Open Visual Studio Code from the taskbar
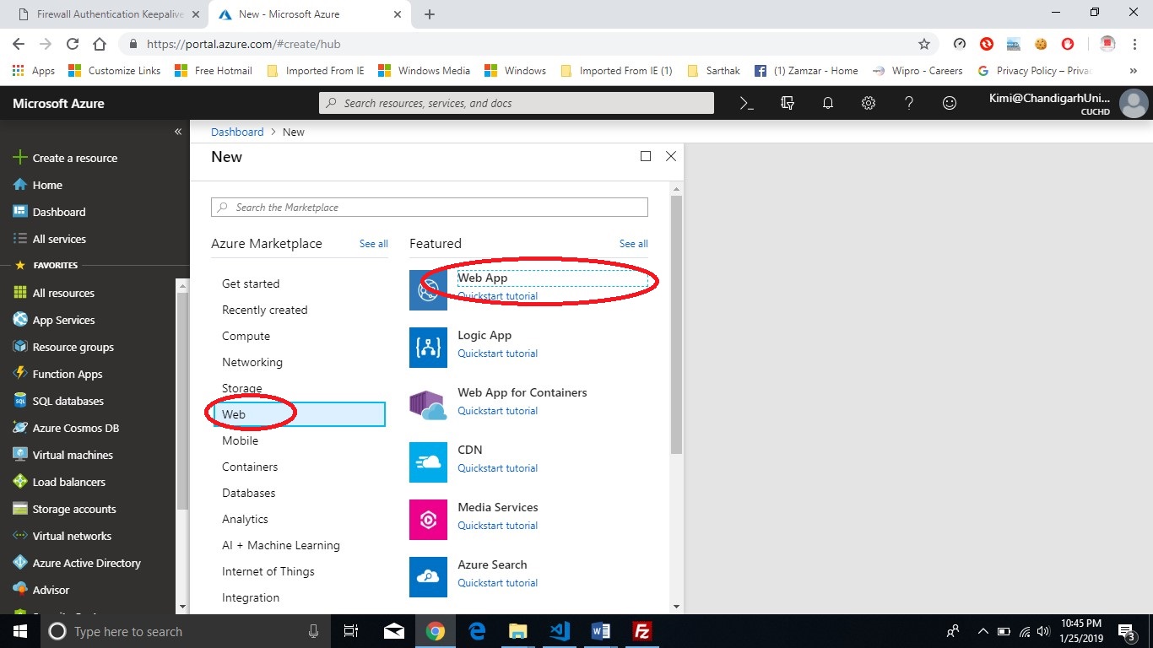This screenshot has height=648, width=1153. [559, 631]
